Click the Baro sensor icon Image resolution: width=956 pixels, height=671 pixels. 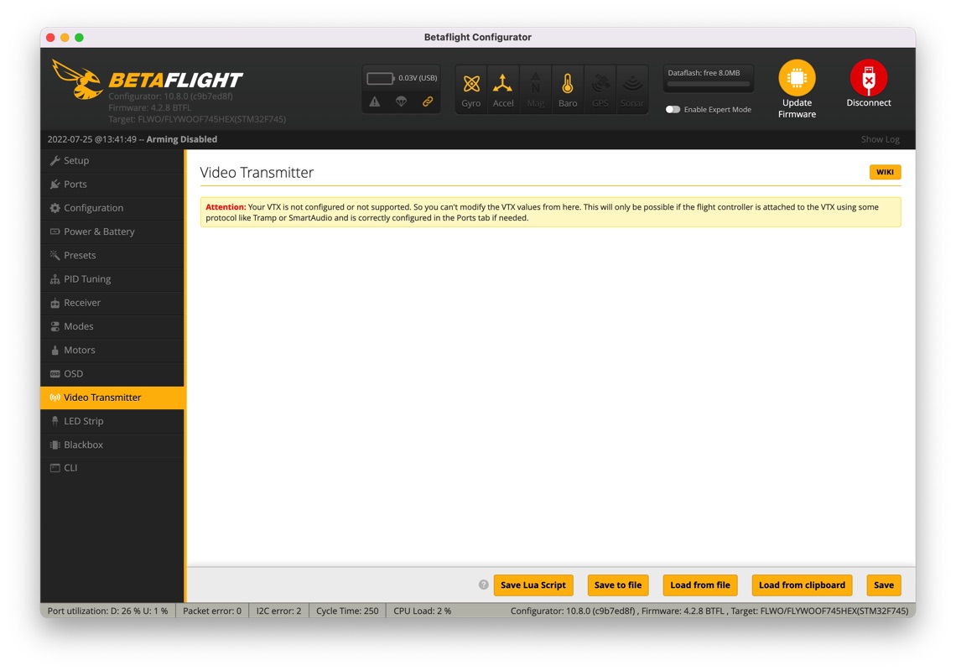click(568, 84)
